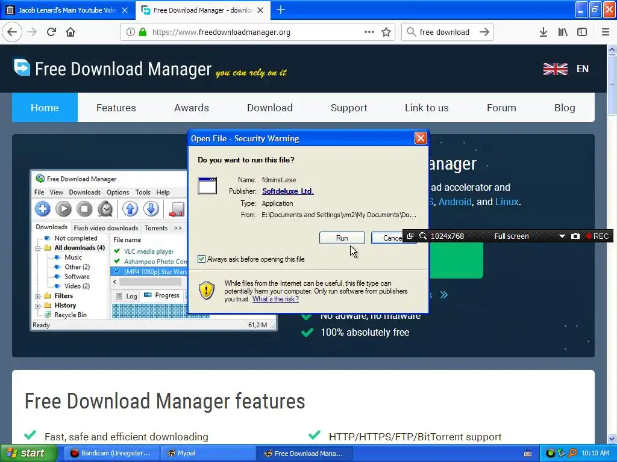Click the 100% absolutely free text
The image size is (617, 462).
(x=365, y=332)
